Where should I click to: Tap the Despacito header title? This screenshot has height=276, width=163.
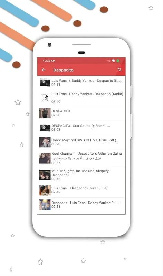(x=63, y=70)
